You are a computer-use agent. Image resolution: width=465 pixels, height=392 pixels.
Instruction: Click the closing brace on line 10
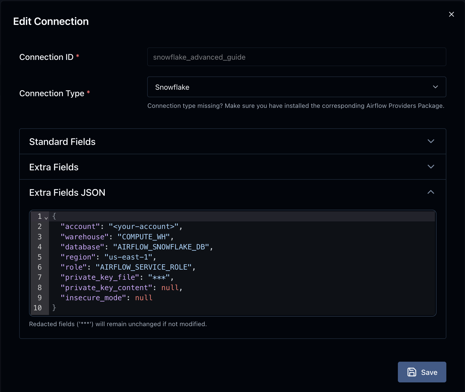[54, 308]
